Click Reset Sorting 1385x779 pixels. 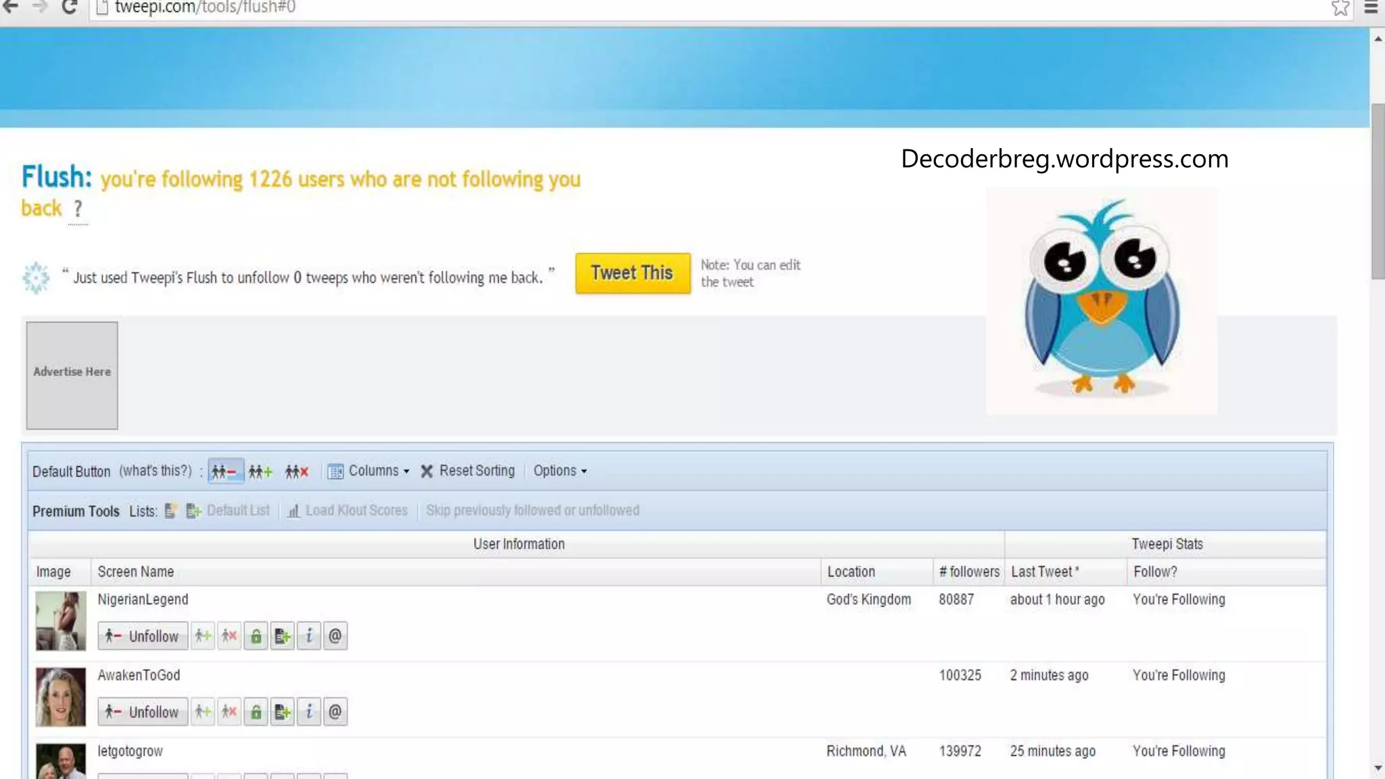(x=467, y=471)
